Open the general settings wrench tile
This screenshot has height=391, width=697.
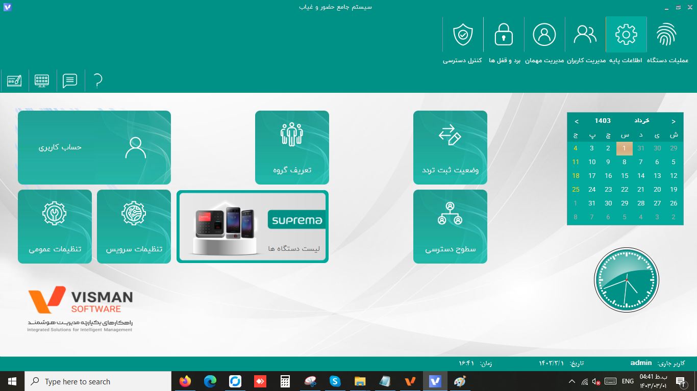55,226
